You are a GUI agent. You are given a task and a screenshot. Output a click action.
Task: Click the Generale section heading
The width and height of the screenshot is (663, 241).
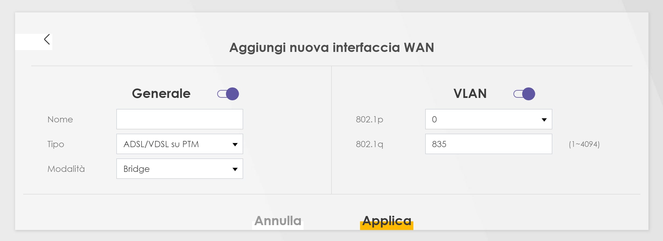coord(161,94)
